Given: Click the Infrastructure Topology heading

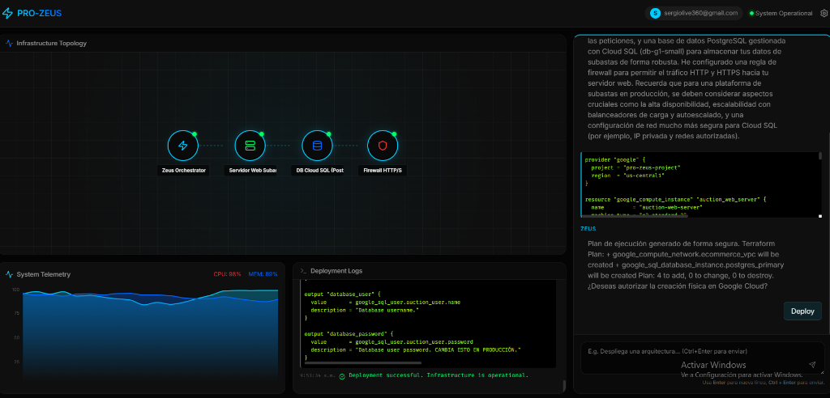Looking at the screenshot, I should point(51,44).
